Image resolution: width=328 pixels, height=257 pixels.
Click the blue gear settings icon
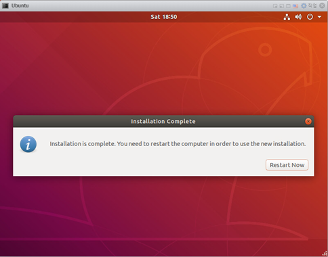304,5
